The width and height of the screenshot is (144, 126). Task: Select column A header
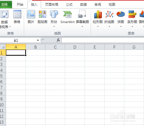[x=16, y=47]
